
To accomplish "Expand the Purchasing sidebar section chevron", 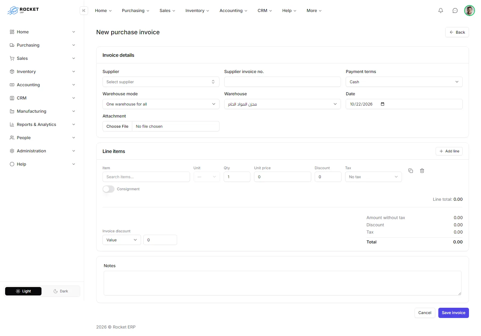I will pos(74,45).
